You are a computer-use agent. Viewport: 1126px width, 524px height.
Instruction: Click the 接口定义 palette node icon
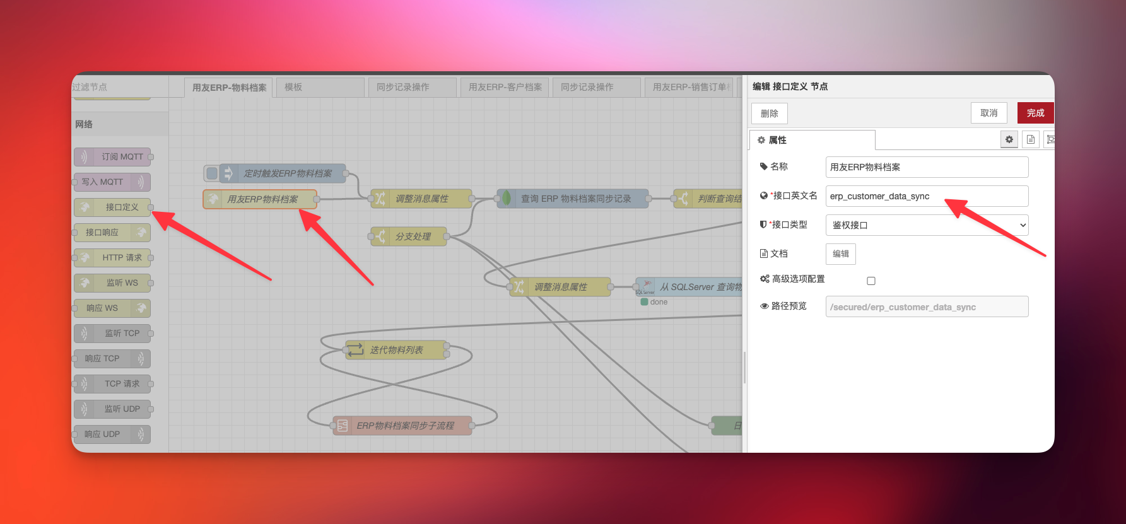coord(85,207)
